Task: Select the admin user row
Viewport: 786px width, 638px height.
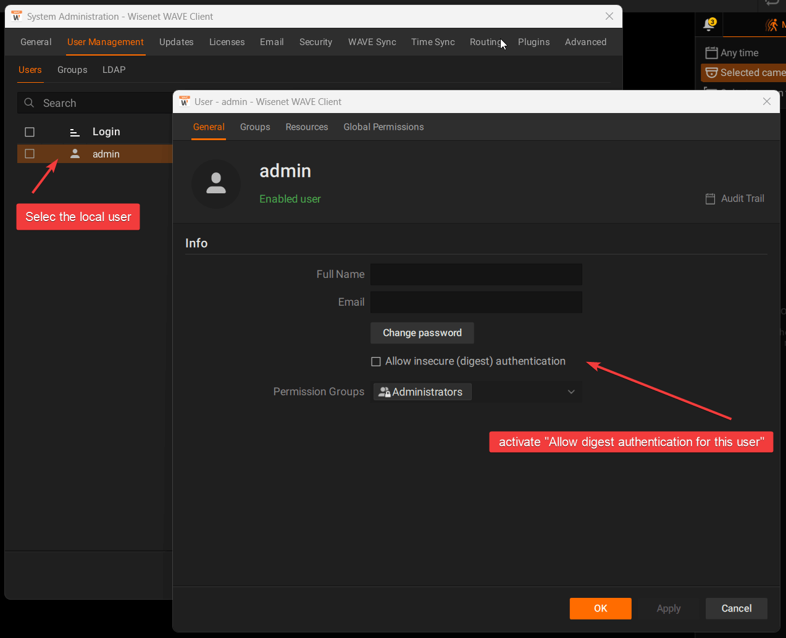Action: [95, 154]
